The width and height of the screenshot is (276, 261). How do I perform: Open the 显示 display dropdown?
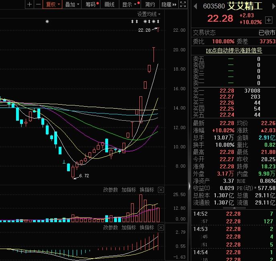click(x=130, y=4)
